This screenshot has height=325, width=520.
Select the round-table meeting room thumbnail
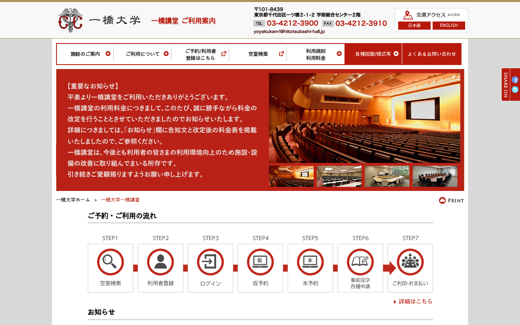387,176
